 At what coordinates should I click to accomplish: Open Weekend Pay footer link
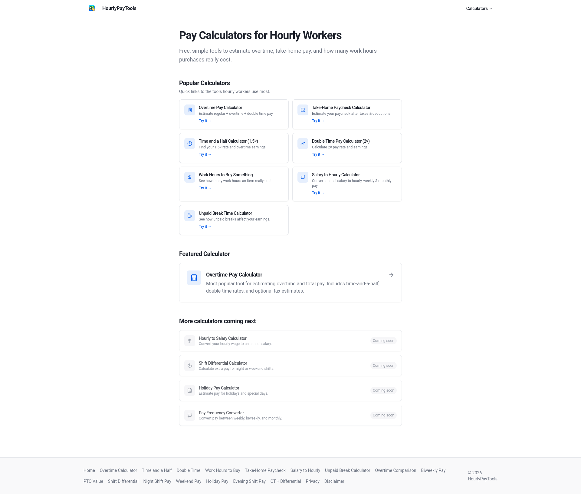(189, 481)
